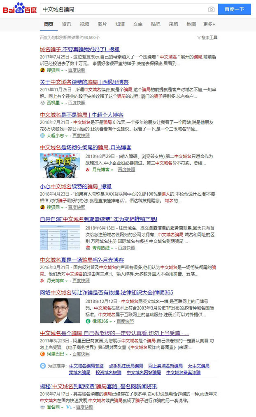
Task: Open 中文域名是场彻头彻尾的骗局 link
Action: [x=86, y=148]
